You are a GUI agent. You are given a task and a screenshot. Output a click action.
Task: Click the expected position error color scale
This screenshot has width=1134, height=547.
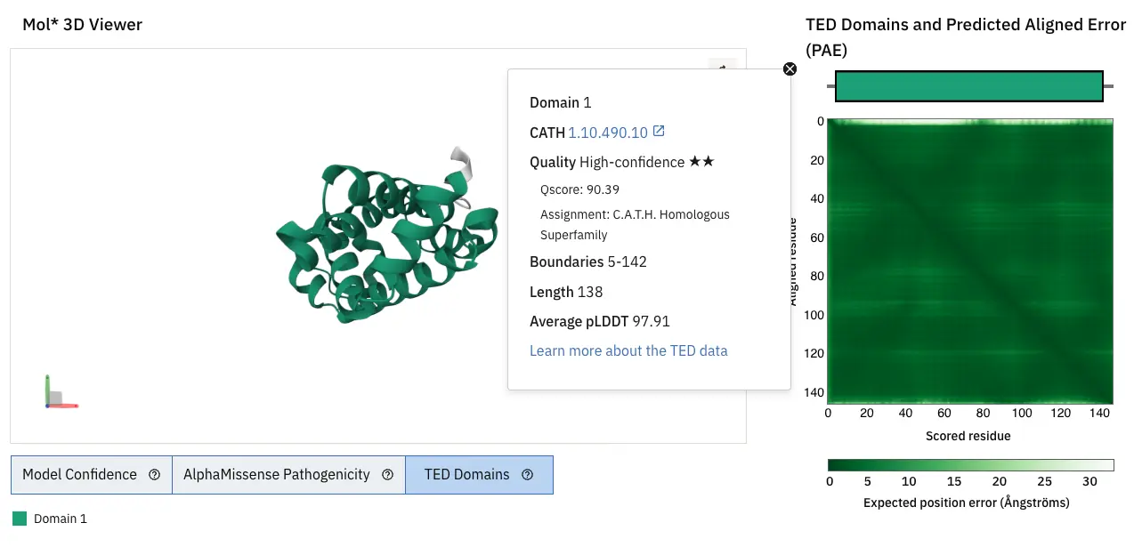(x=970, y=465)
